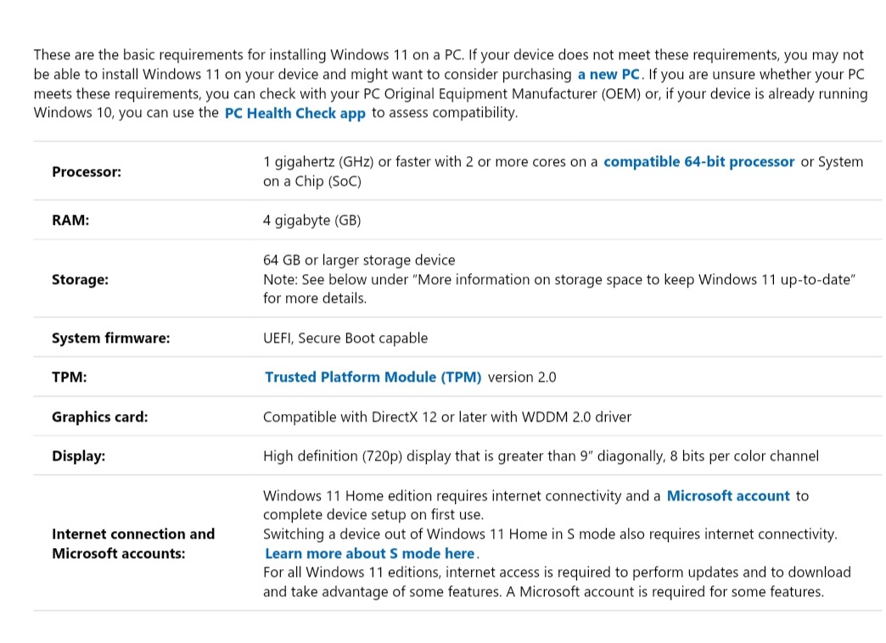Click the "Storage:" row label
This screenshot has height=643, width=886.
point(81,279)
